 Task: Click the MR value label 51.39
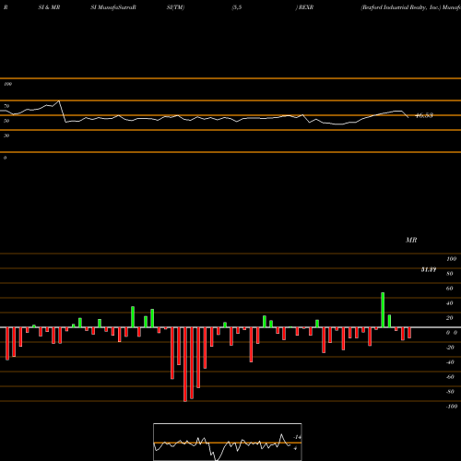(429, 269)
